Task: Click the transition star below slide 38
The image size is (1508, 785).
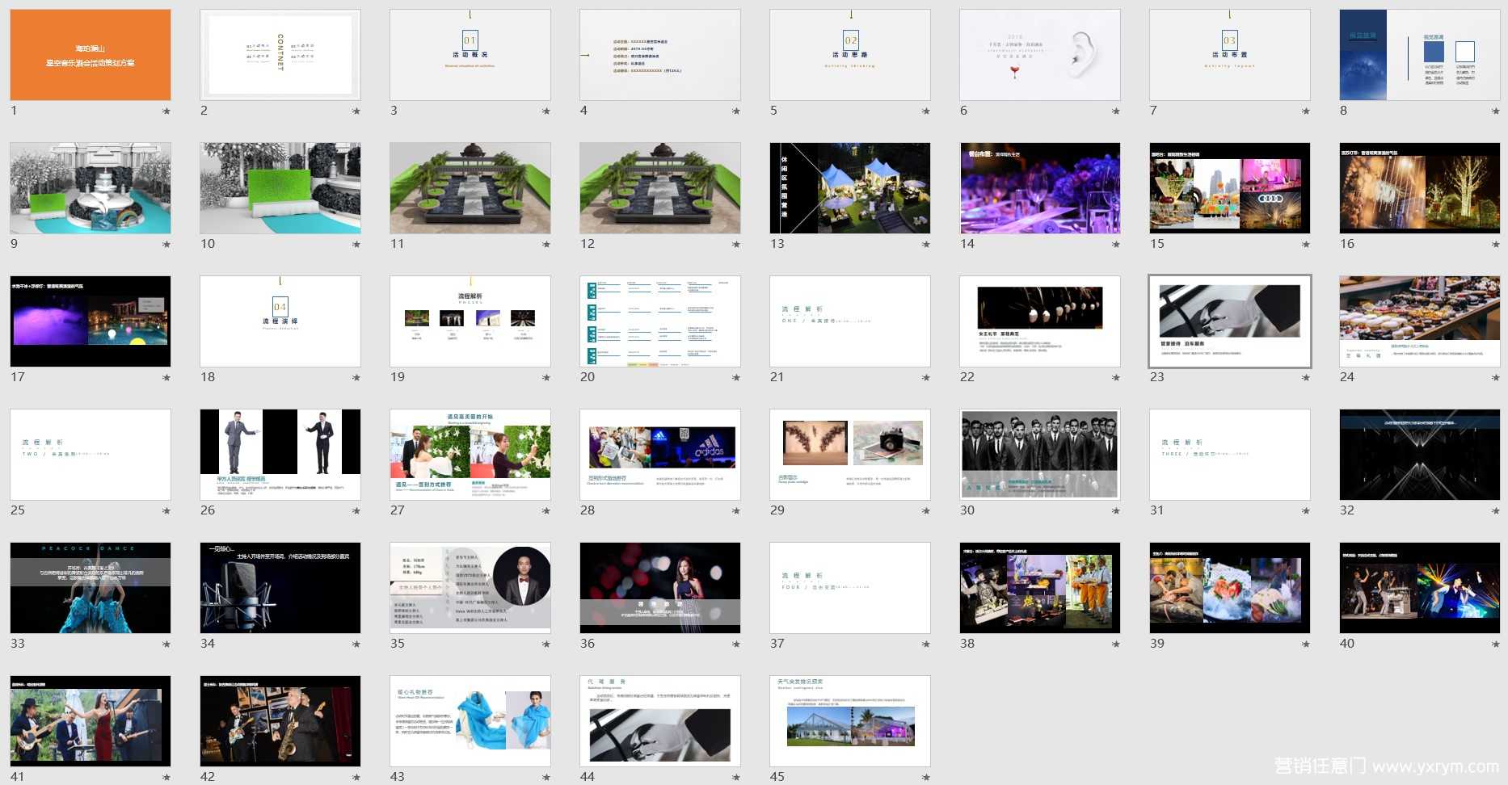Action: (x=1116, y=644)
